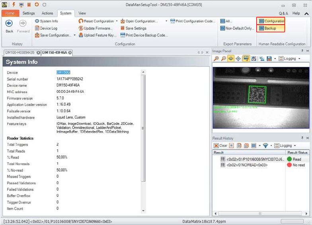Pause the Result History list

point(231,146)
